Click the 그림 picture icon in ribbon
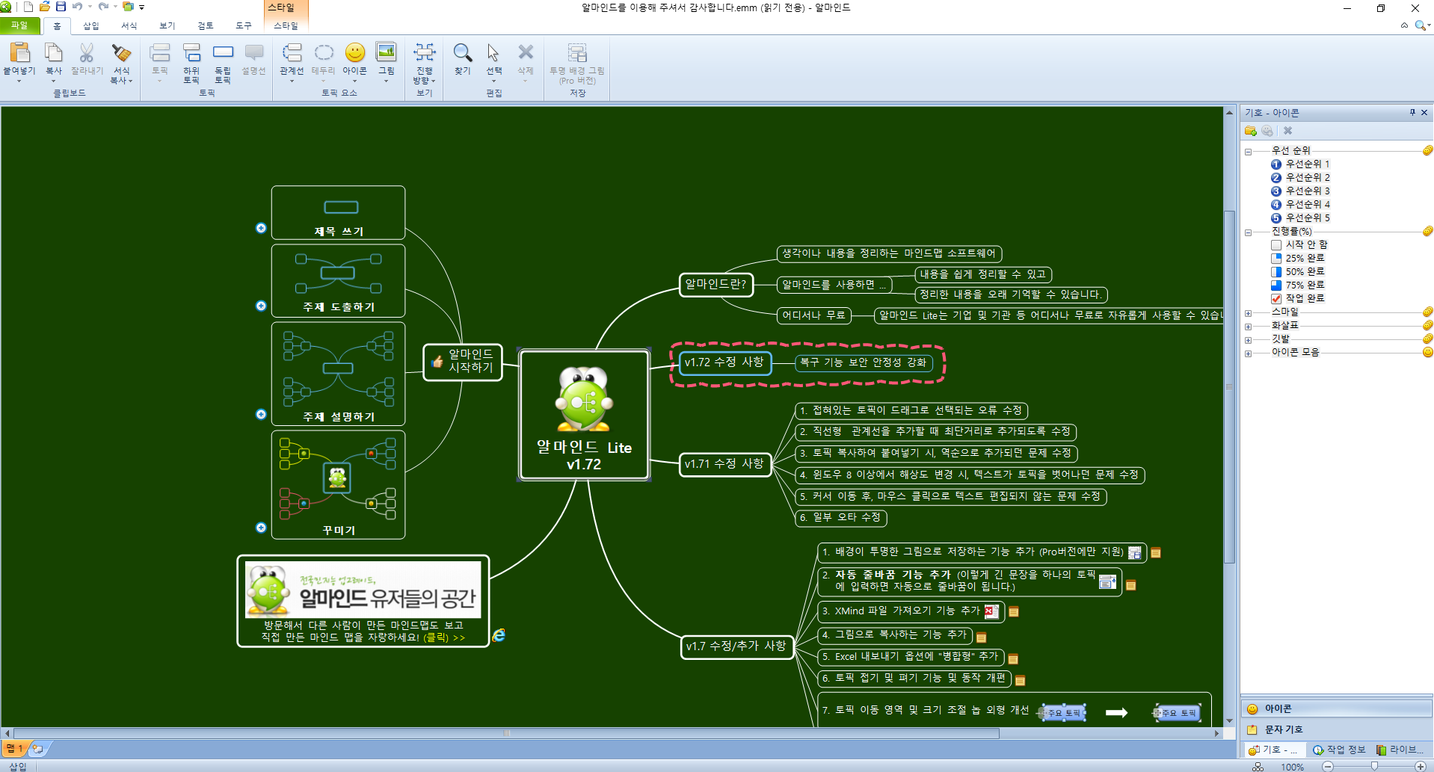The height and width of the screenshot is (772, 1434). (386, 52)
